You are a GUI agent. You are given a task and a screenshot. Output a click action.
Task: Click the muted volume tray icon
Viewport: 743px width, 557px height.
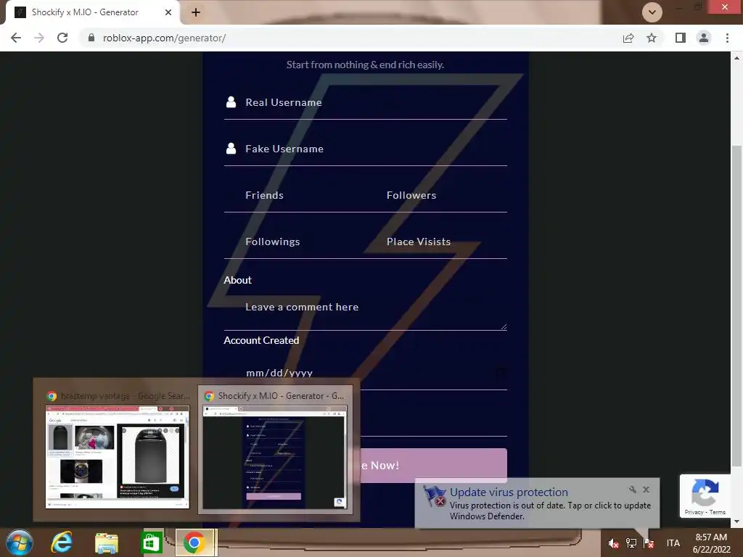pos(613,543)
